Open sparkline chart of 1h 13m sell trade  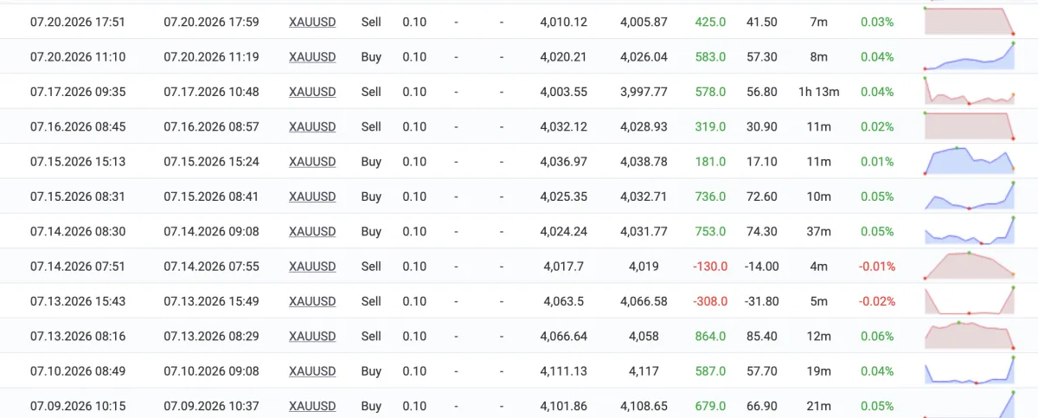click(x=970, y=91)
